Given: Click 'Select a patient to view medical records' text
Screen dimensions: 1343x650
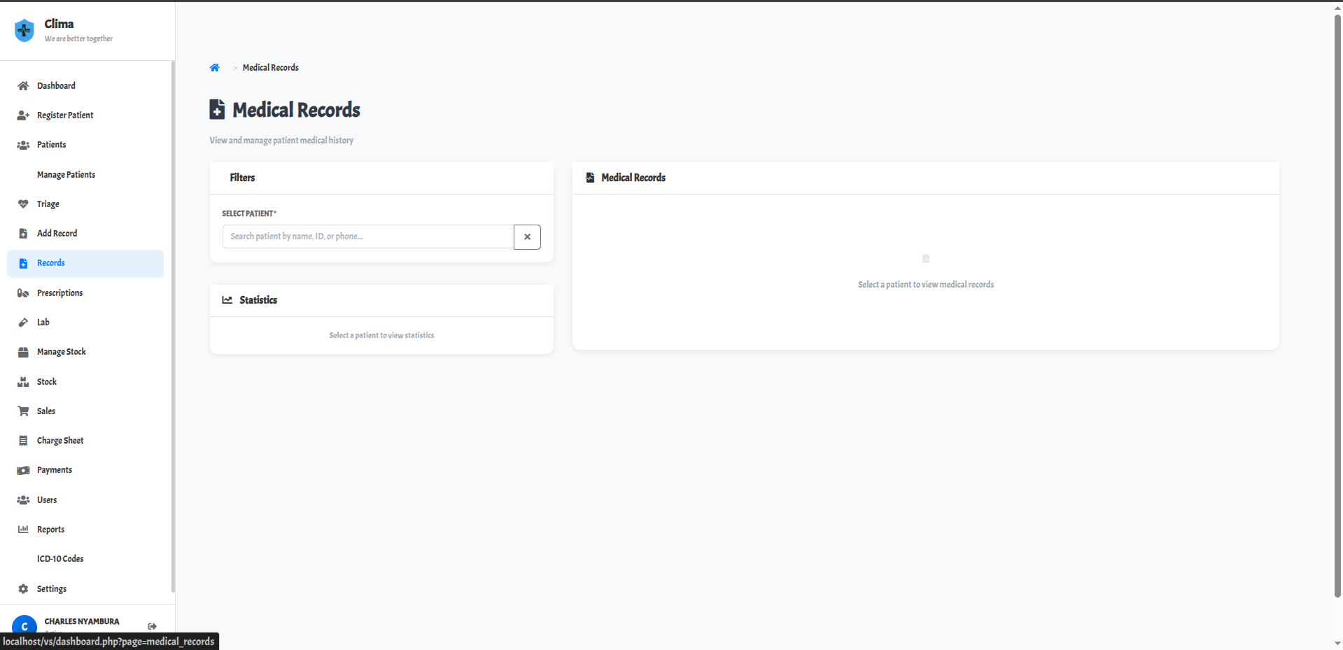Looking at the screenshot, I should (x=926, y=285).
